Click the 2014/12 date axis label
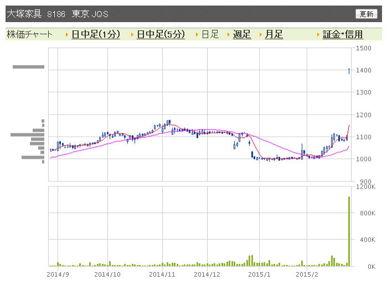Screen dimensions: 387x286 (x=207, y=274)
